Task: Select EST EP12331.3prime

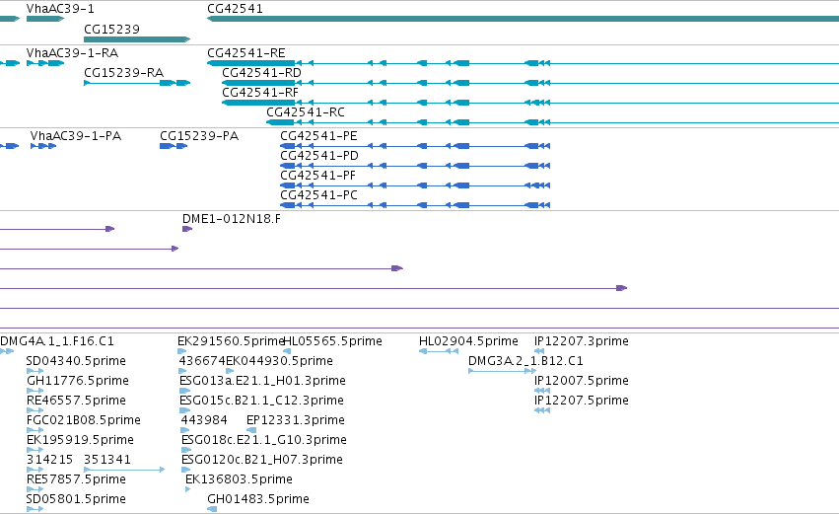Action: pyautogui.click(x=296, y=421)
